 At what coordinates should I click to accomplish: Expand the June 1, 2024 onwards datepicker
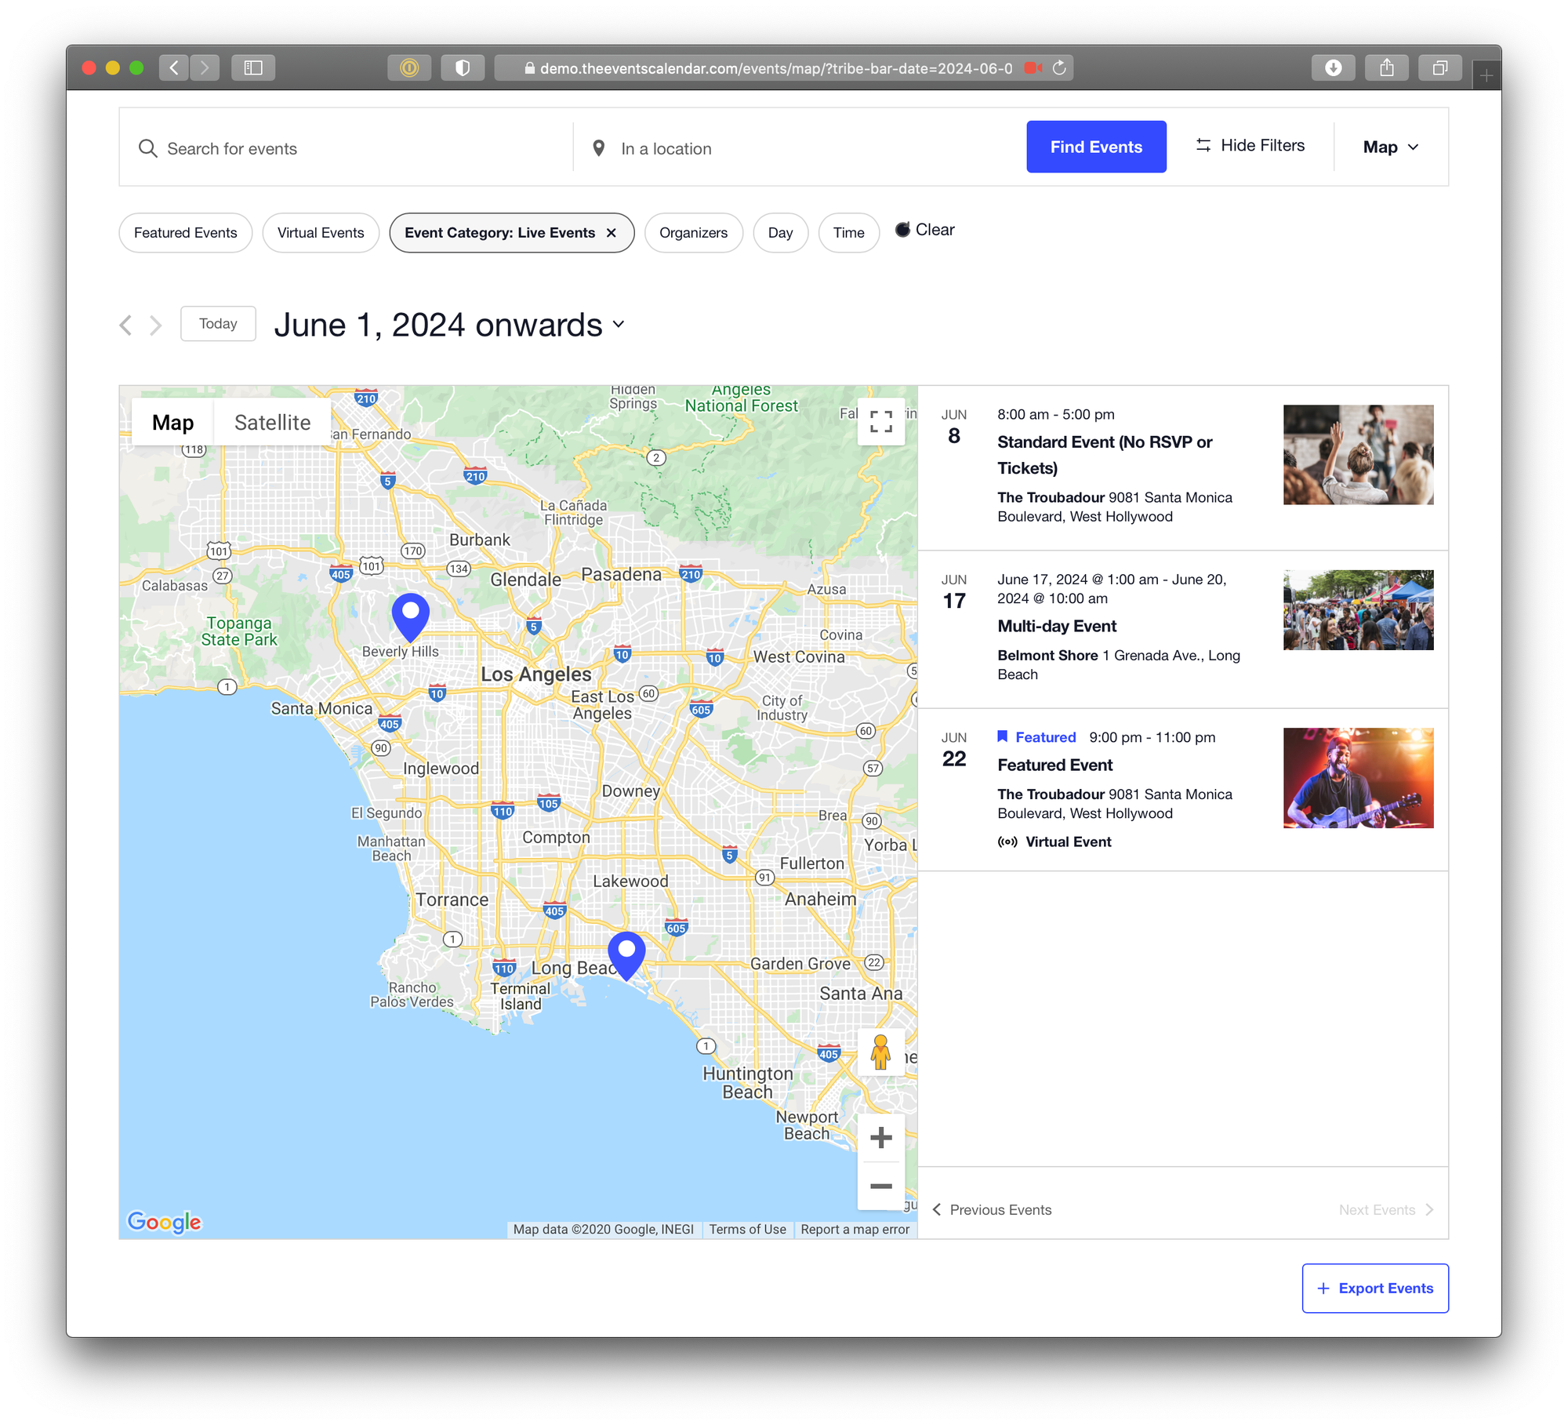coord(449,325)
